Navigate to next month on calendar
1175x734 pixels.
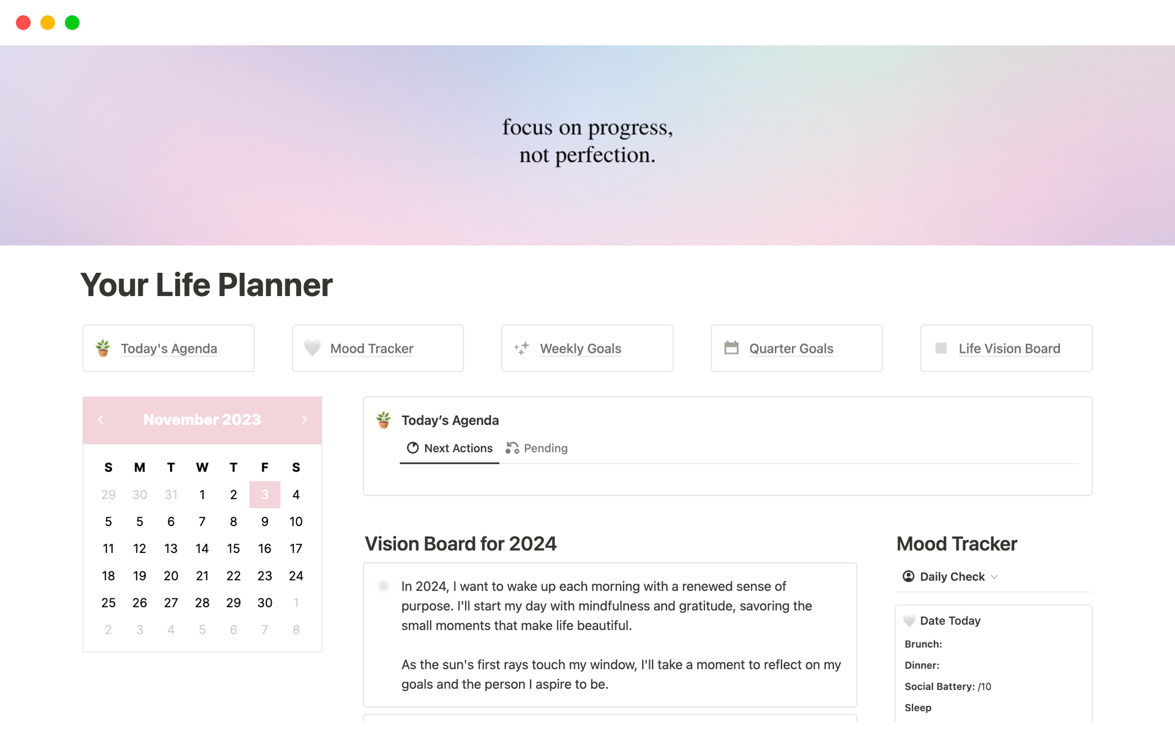(x=304, y=420)
